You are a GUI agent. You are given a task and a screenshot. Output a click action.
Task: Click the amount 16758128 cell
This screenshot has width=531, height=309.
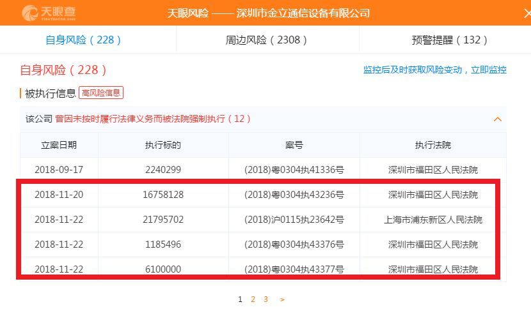coord(163,195)
